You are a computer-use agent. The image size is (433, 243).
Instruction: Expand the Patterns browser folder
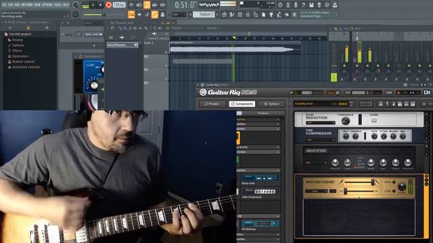18,45
